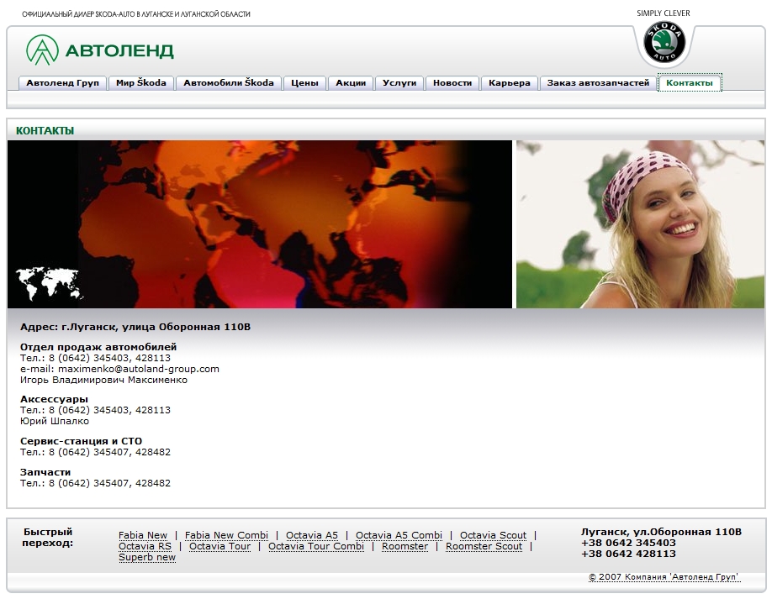Switch to the Мир Škoda tab
This screenshot has height=599, width=772.
141,83
